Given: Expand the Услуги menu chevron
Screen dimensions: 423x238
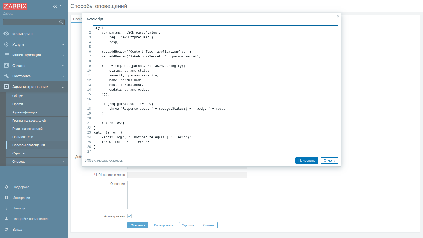Looking at the screenshot, I should click(x=63, y=44).
